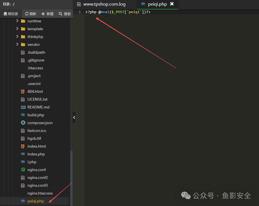Switch to www.tpshop.com.log tab

pyautogui.click(x=104, y=4)
